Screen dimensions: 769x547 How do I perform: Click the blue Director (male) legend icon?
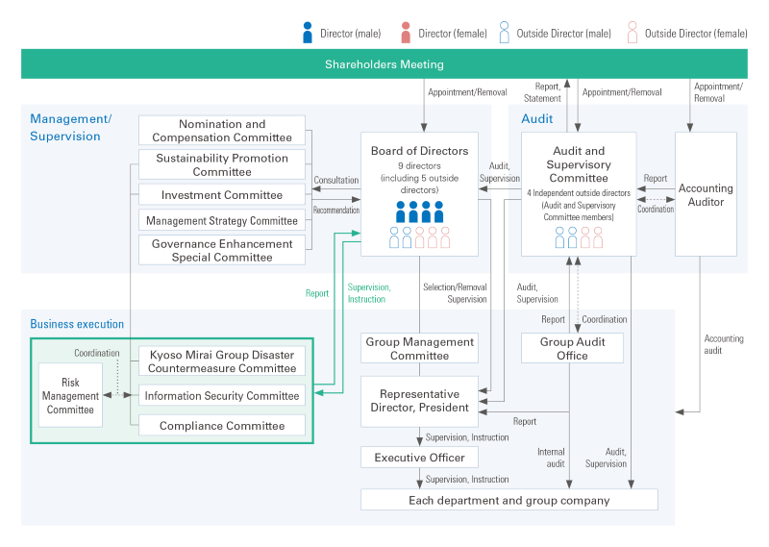(308, 33)
